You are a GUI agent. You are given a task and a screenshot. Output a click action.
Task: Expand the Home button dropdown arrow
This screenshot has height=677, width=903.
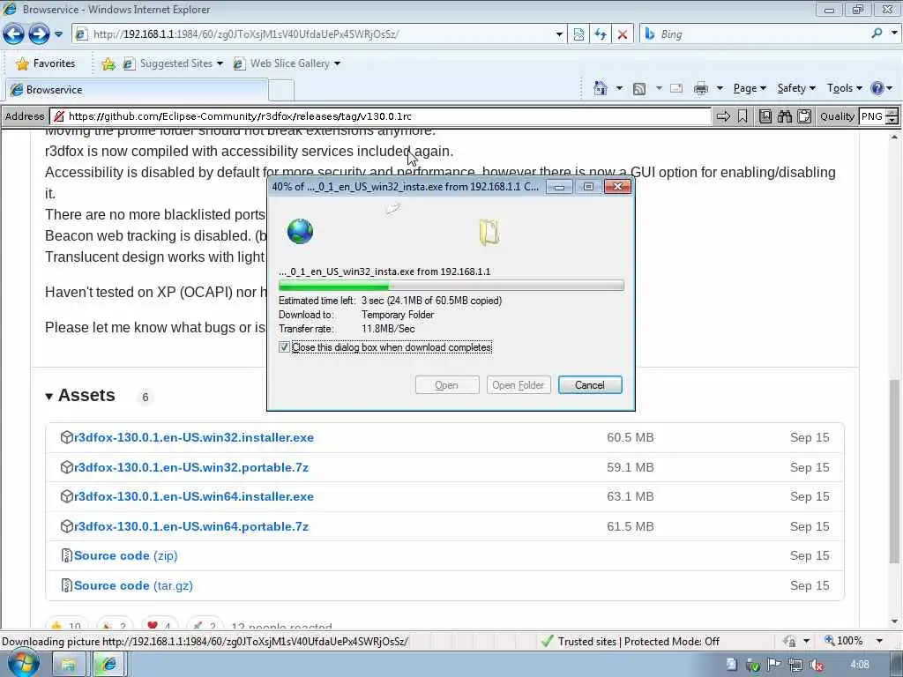click(x=619, y=88)
